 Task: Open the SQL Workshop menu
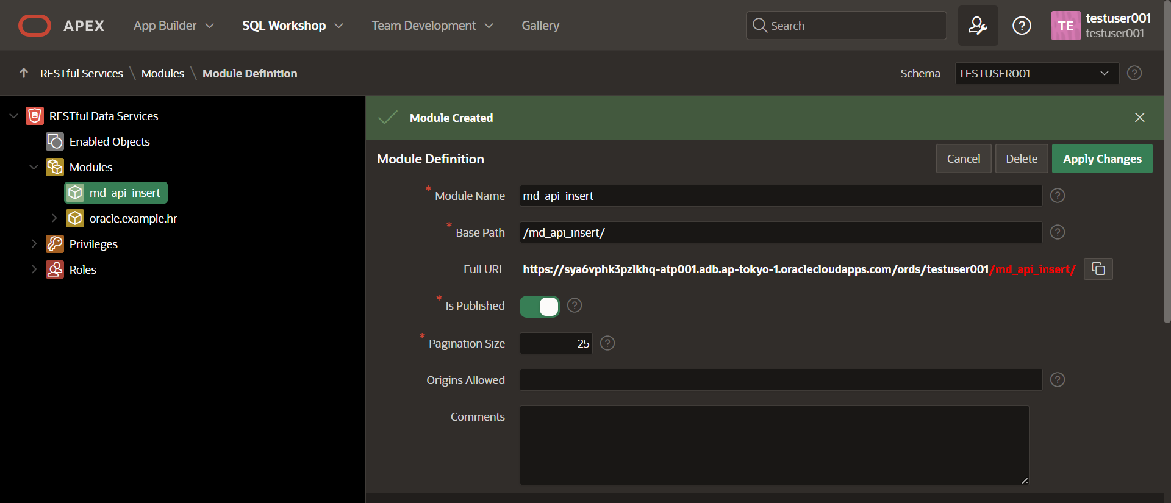293,26
